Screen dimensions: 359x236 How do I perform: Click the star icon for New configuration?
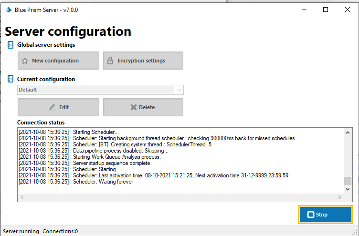[x=25, y=61]
